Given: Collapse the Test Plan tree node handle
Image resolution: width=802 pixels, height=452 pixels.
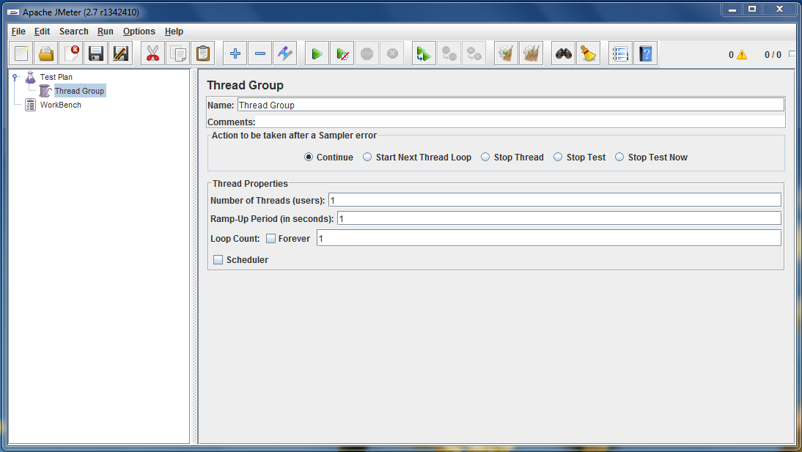Looking at the screenshot, I should click(15, 77).
